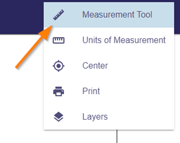The width and height of the screenshot is (180, 143).
Task: Open Units of Measurement option
Action: 109,41
